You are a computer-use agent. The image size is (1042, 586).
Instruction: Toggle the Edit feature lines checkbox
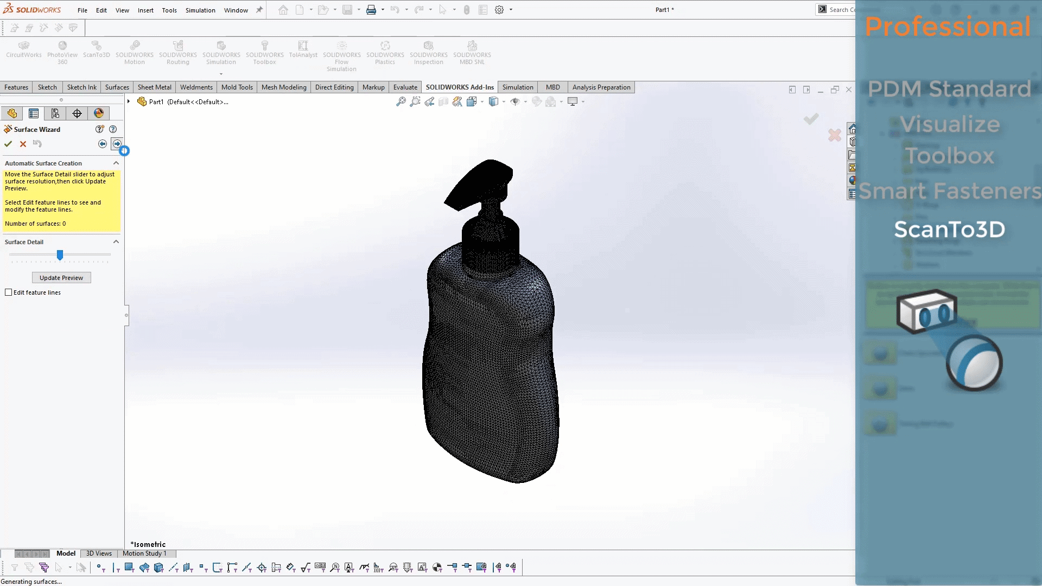point(9,292)
